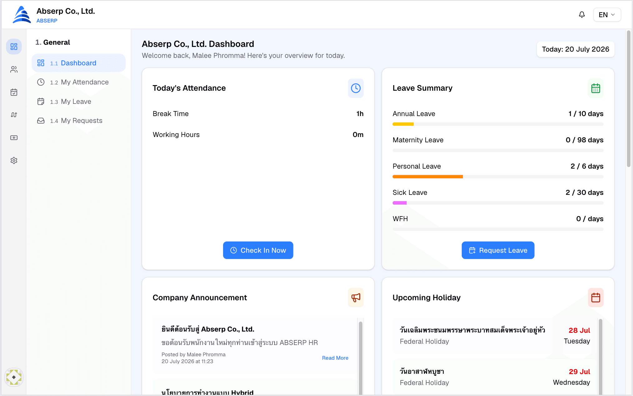
Task: Click the Abserp company logo
Action: point(22,15)
